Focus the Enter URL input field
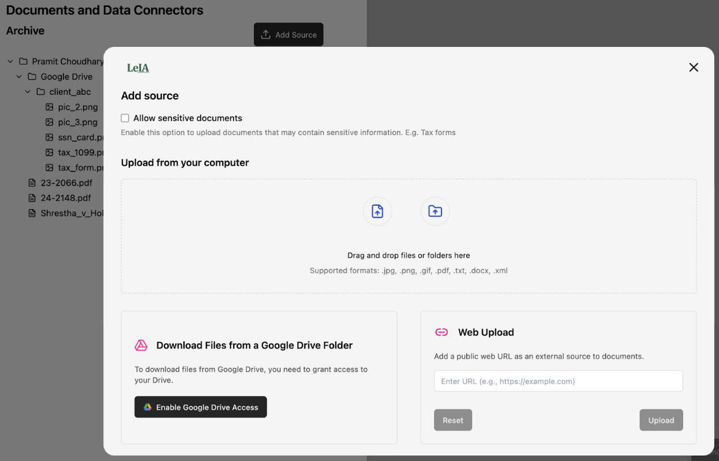Image resolution: width=719 pixels, height=461 pixels. point(559,381)
